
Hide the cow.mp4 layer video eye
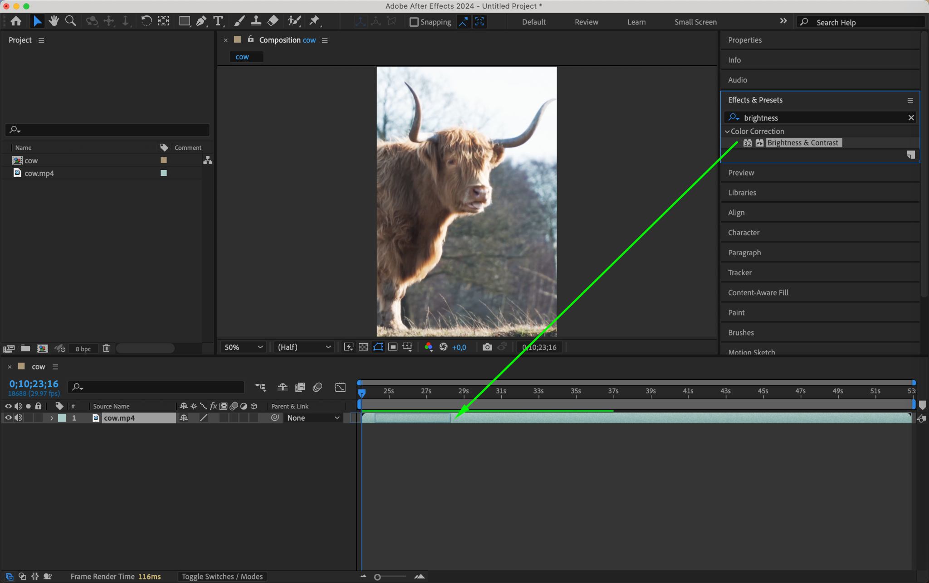pos(8,418)
